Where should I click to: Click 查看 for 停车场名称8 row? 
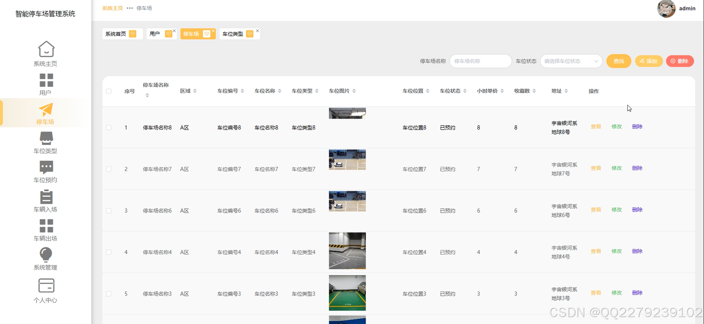pyautogui.click(x=596, y=127)
